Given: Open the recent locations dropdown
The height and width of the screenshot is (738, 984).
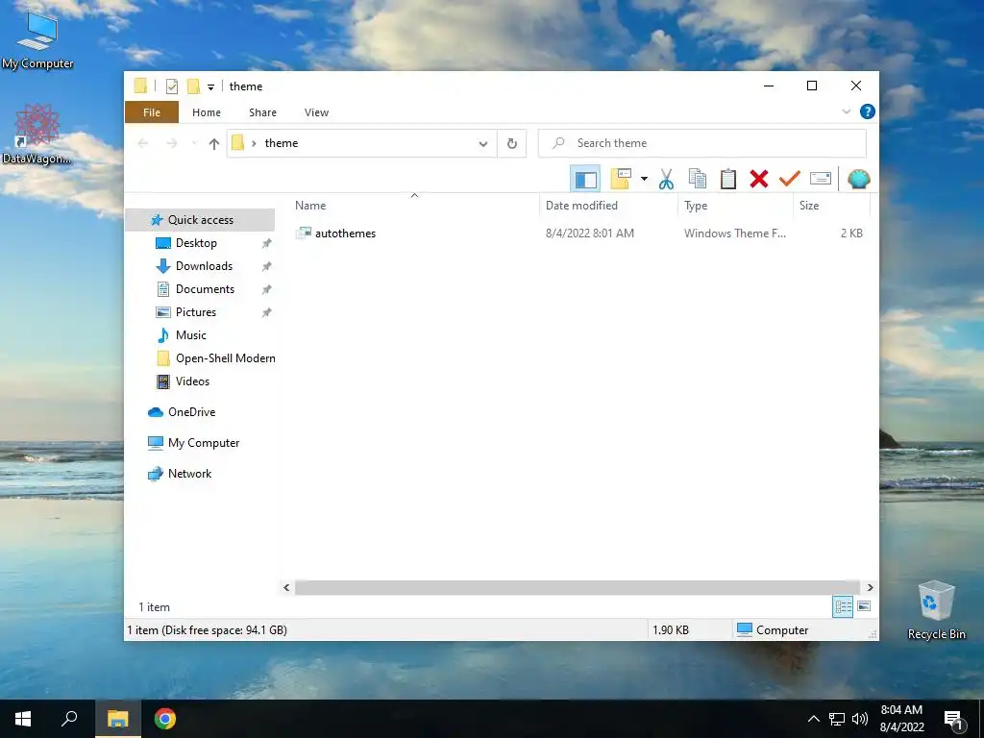Looking at the screenshot, I should (x=194, y=144).
